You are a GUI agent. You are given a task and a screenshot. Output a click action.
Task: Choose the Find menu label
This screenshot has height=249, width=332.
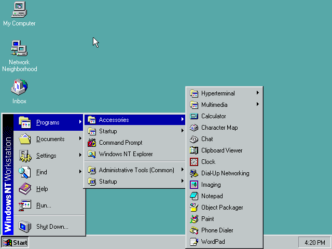[41, 172]
